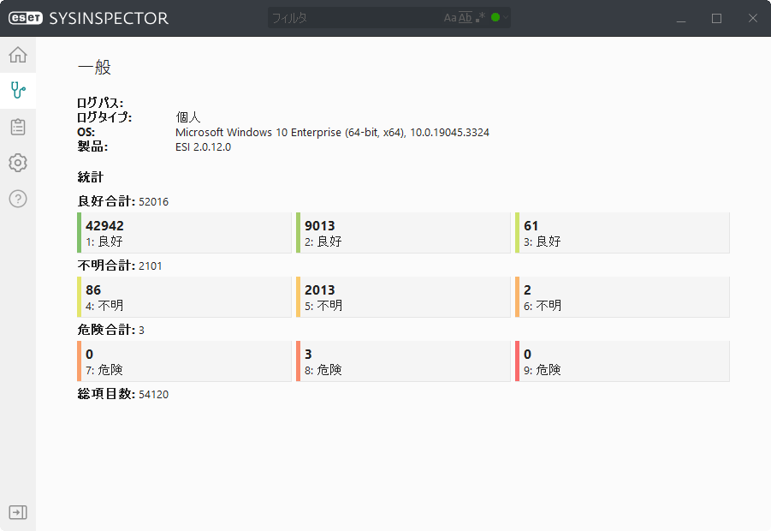771x531 pixels.
Task: Select the 9013 2: 良好 card
Action: pos(403,233)
